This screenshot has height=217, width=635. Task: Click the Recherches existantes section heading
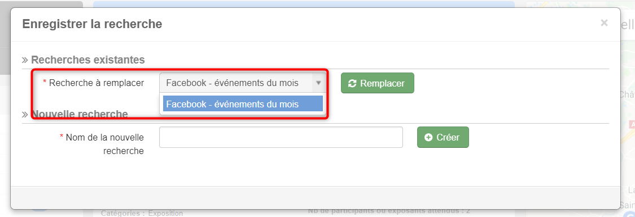pos(88,60)
